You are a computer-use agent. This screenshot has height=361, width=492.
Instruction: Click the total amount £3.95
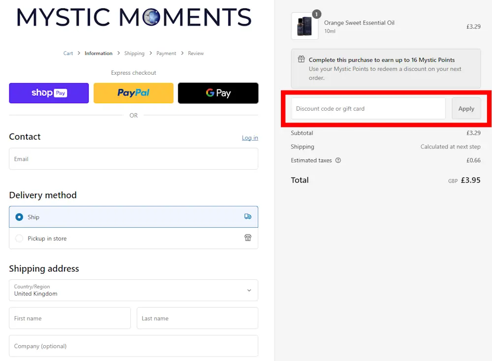pyautogui.click(x=471, y=180)
